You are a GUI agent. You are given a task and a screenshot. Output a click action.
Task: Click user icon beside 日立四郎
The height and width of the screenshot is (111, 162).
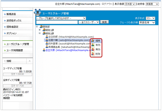coord(47,37)
